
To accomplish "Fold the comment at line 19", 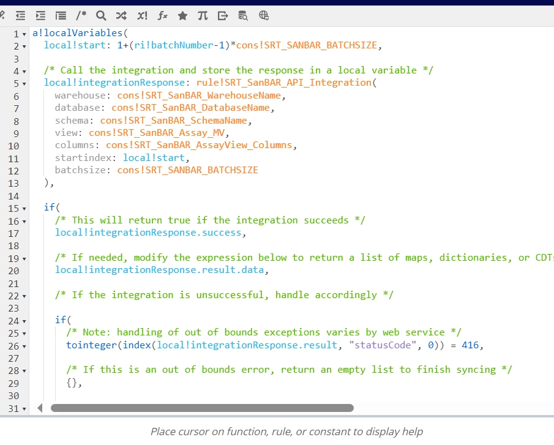I will 24,259.
